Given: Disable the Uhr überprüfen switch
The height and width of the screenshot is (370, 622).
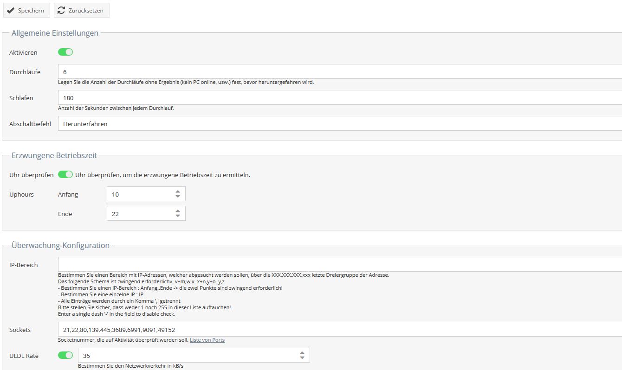Looking at the screenshot, I should (65, 175).
